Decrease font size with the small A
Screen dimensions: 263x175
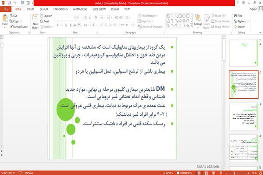click(x=90, y=18)
